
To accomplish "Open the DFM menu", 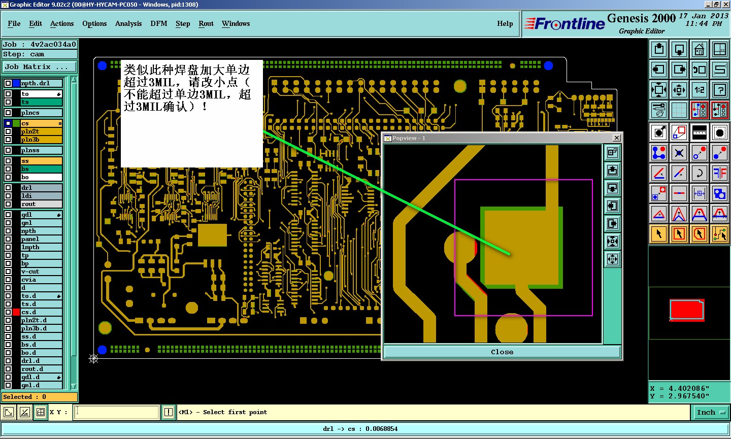I will point(159,24).
